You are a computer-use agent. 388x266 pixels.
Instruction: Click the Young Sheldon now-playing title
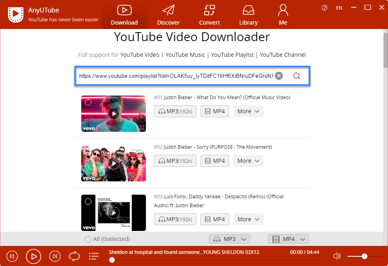click(x=184, y=252)
